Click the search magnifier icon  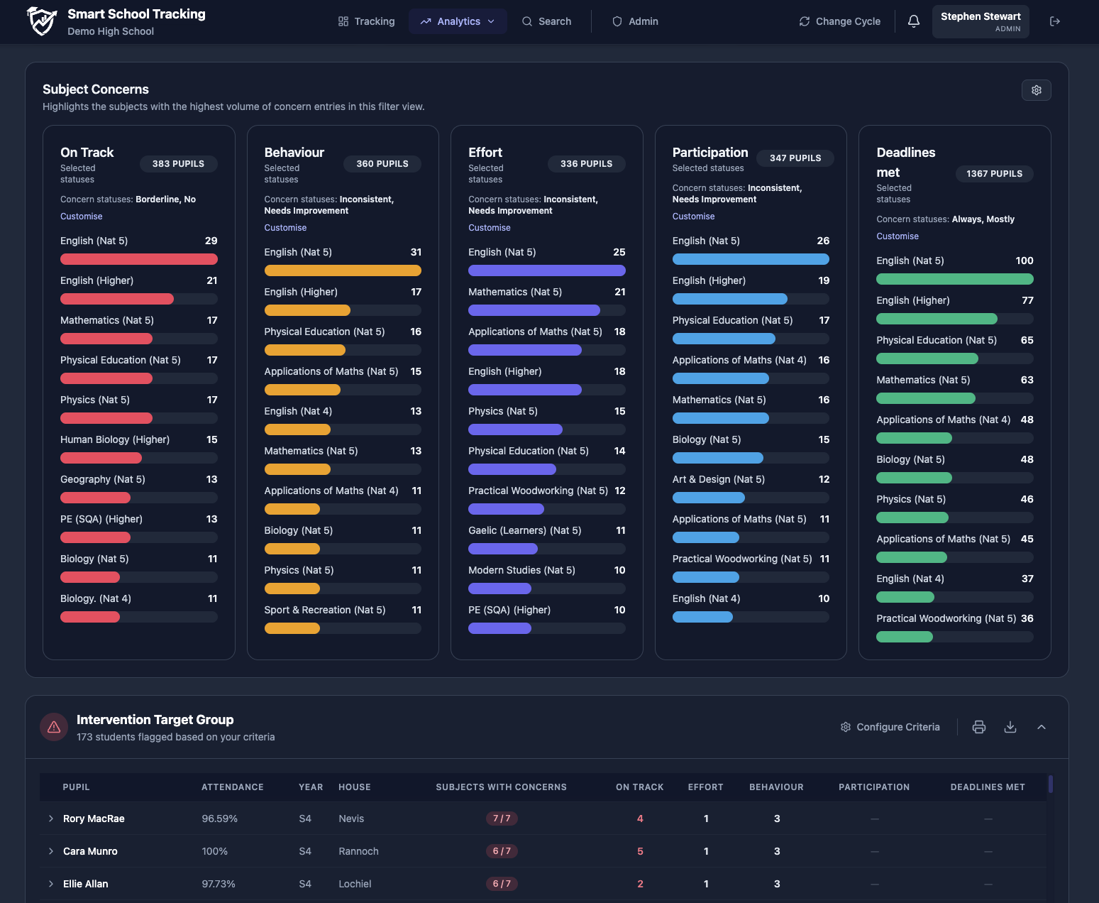[x=526, y=21]
